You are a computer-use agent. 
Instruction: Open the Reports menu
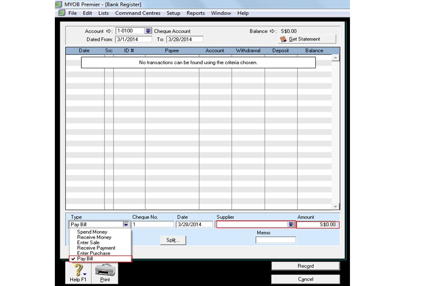pyautogui.click(x=196, y=13)
